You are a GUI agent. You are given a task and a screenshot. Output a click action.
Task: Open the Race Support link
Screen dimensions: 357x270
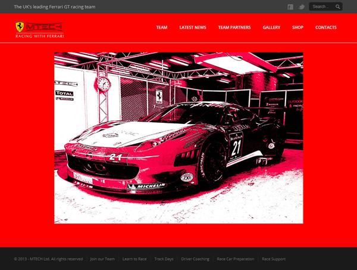tap(274, 259)
